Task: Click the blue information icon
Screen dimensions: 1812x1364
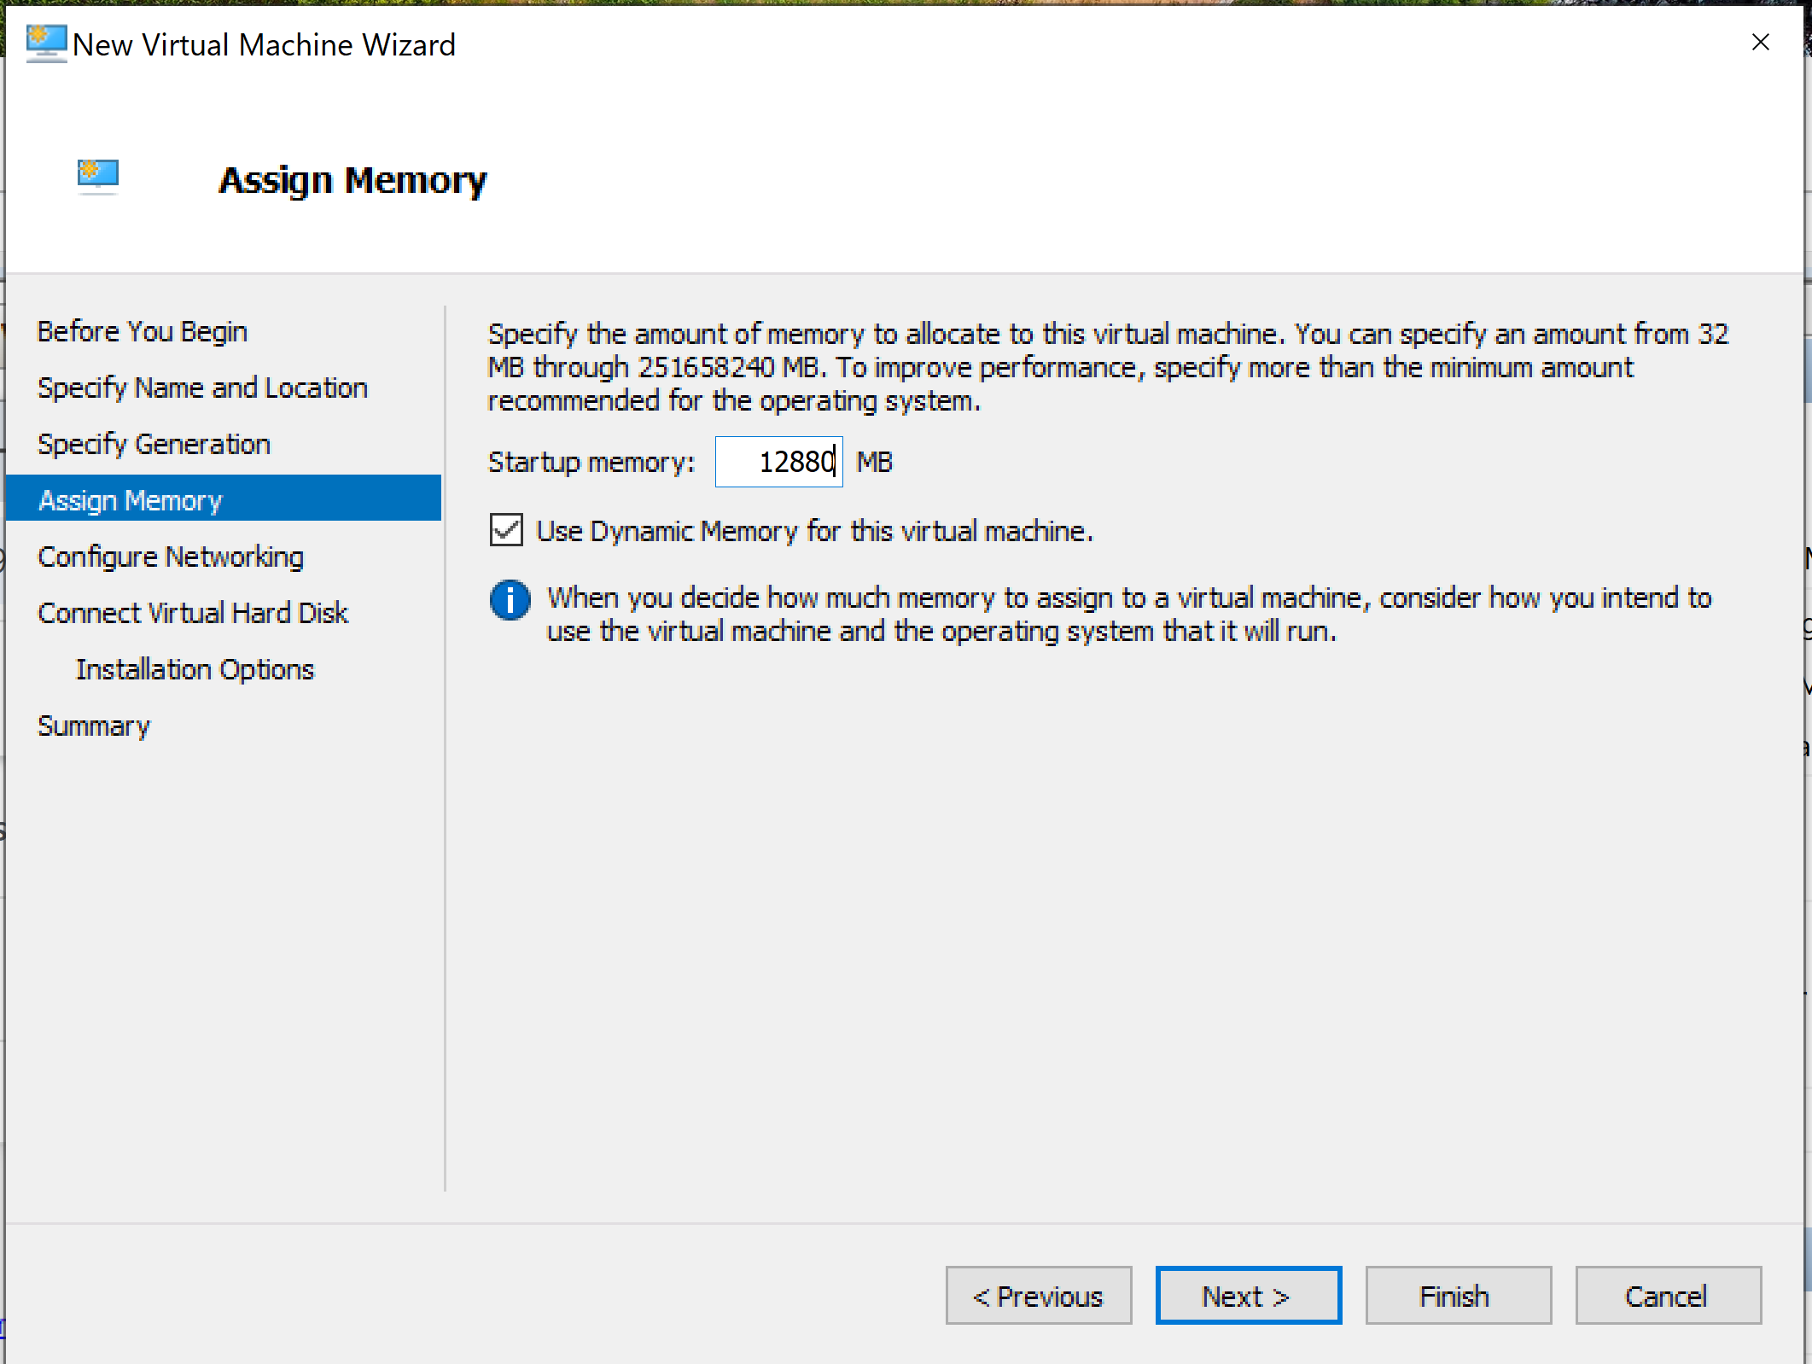Action: (510, 600)
